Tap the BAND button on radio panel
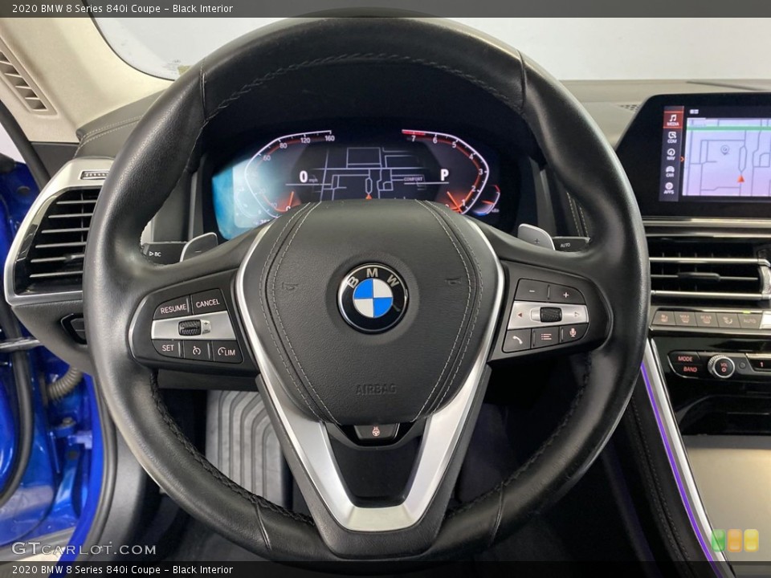 point(689,369)
